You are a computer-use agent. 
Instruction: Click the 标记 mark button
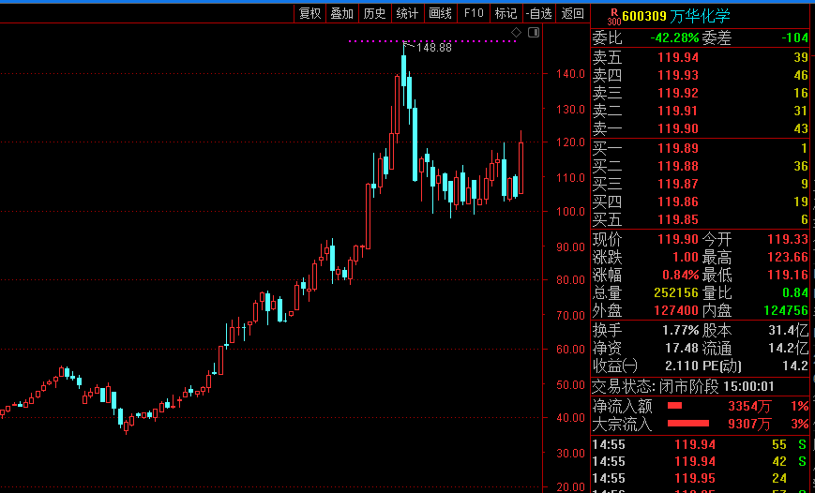(x=506, y=13)
